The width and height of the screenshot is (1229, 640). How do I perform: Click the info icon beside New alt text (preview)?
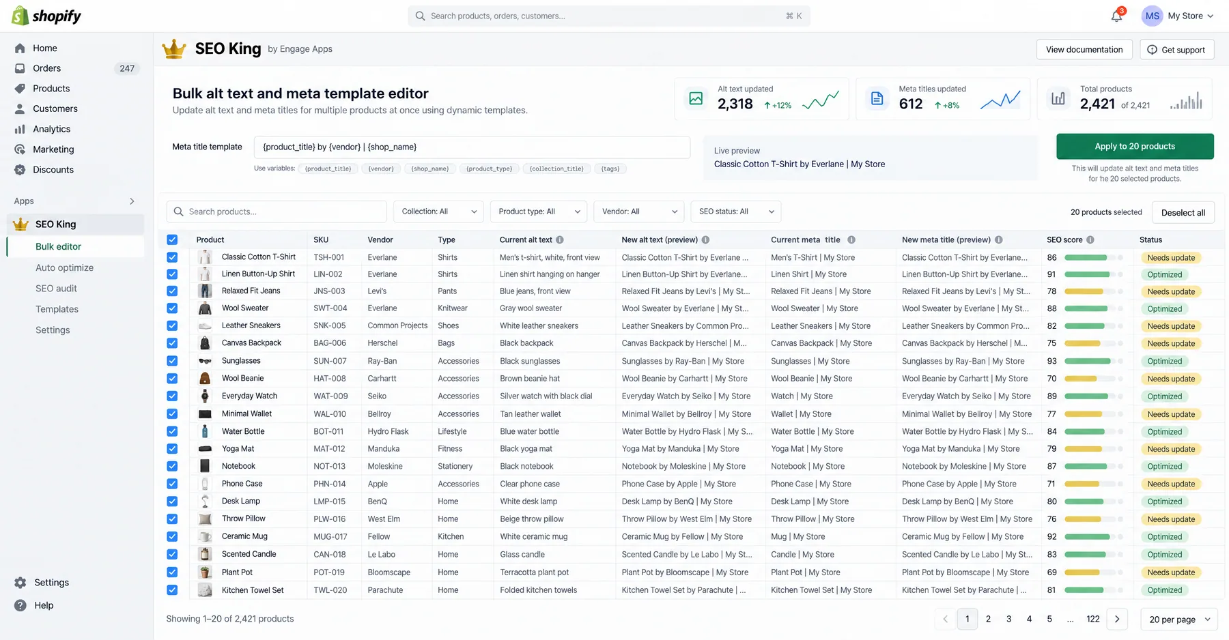click(x=705, y=240)
